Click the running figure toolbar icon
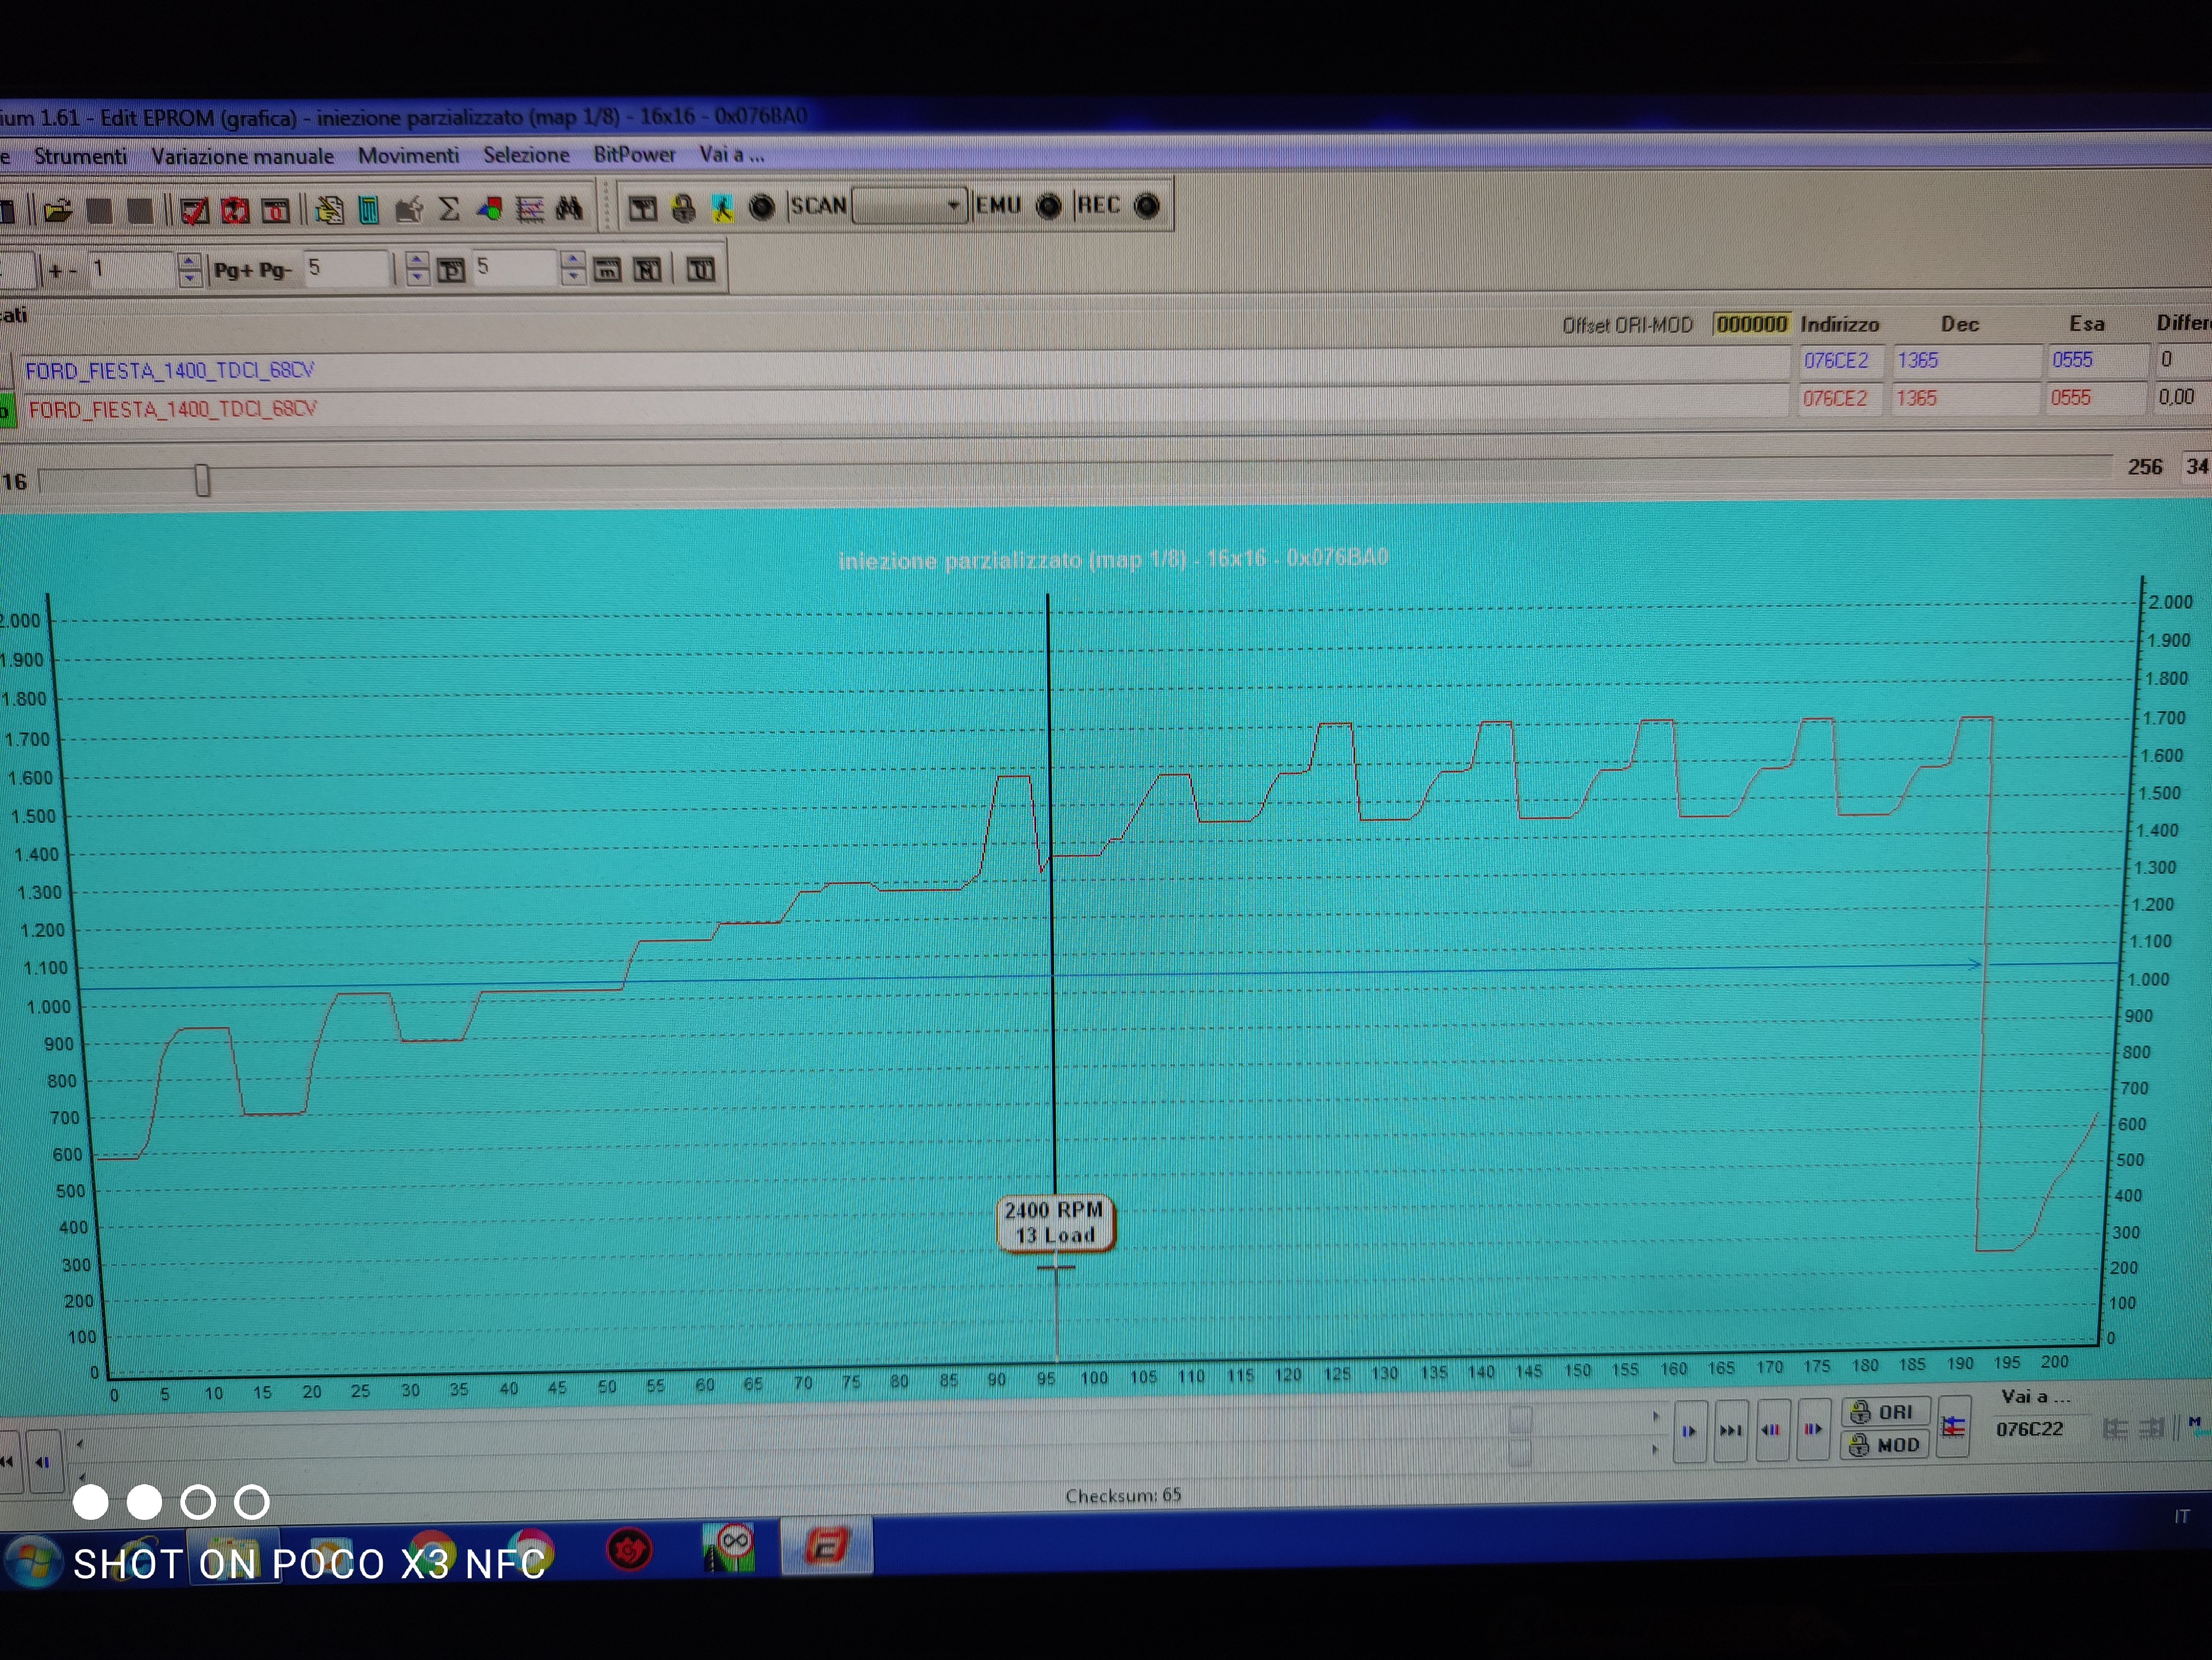 coord(722,208)
